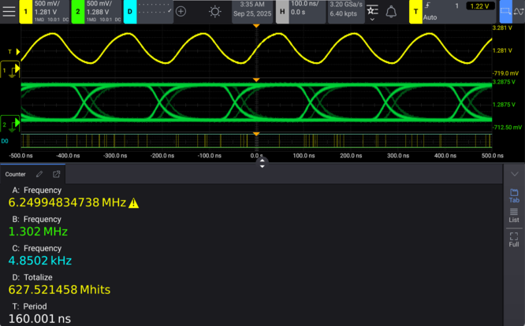
Task: Edit the Counter panel with pencil icon
Action: click(39, 174)
